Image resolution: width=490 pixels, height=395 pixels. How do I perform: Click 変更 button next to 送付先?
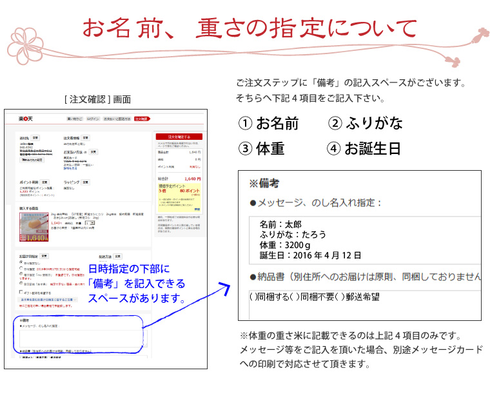pos(35,138)
